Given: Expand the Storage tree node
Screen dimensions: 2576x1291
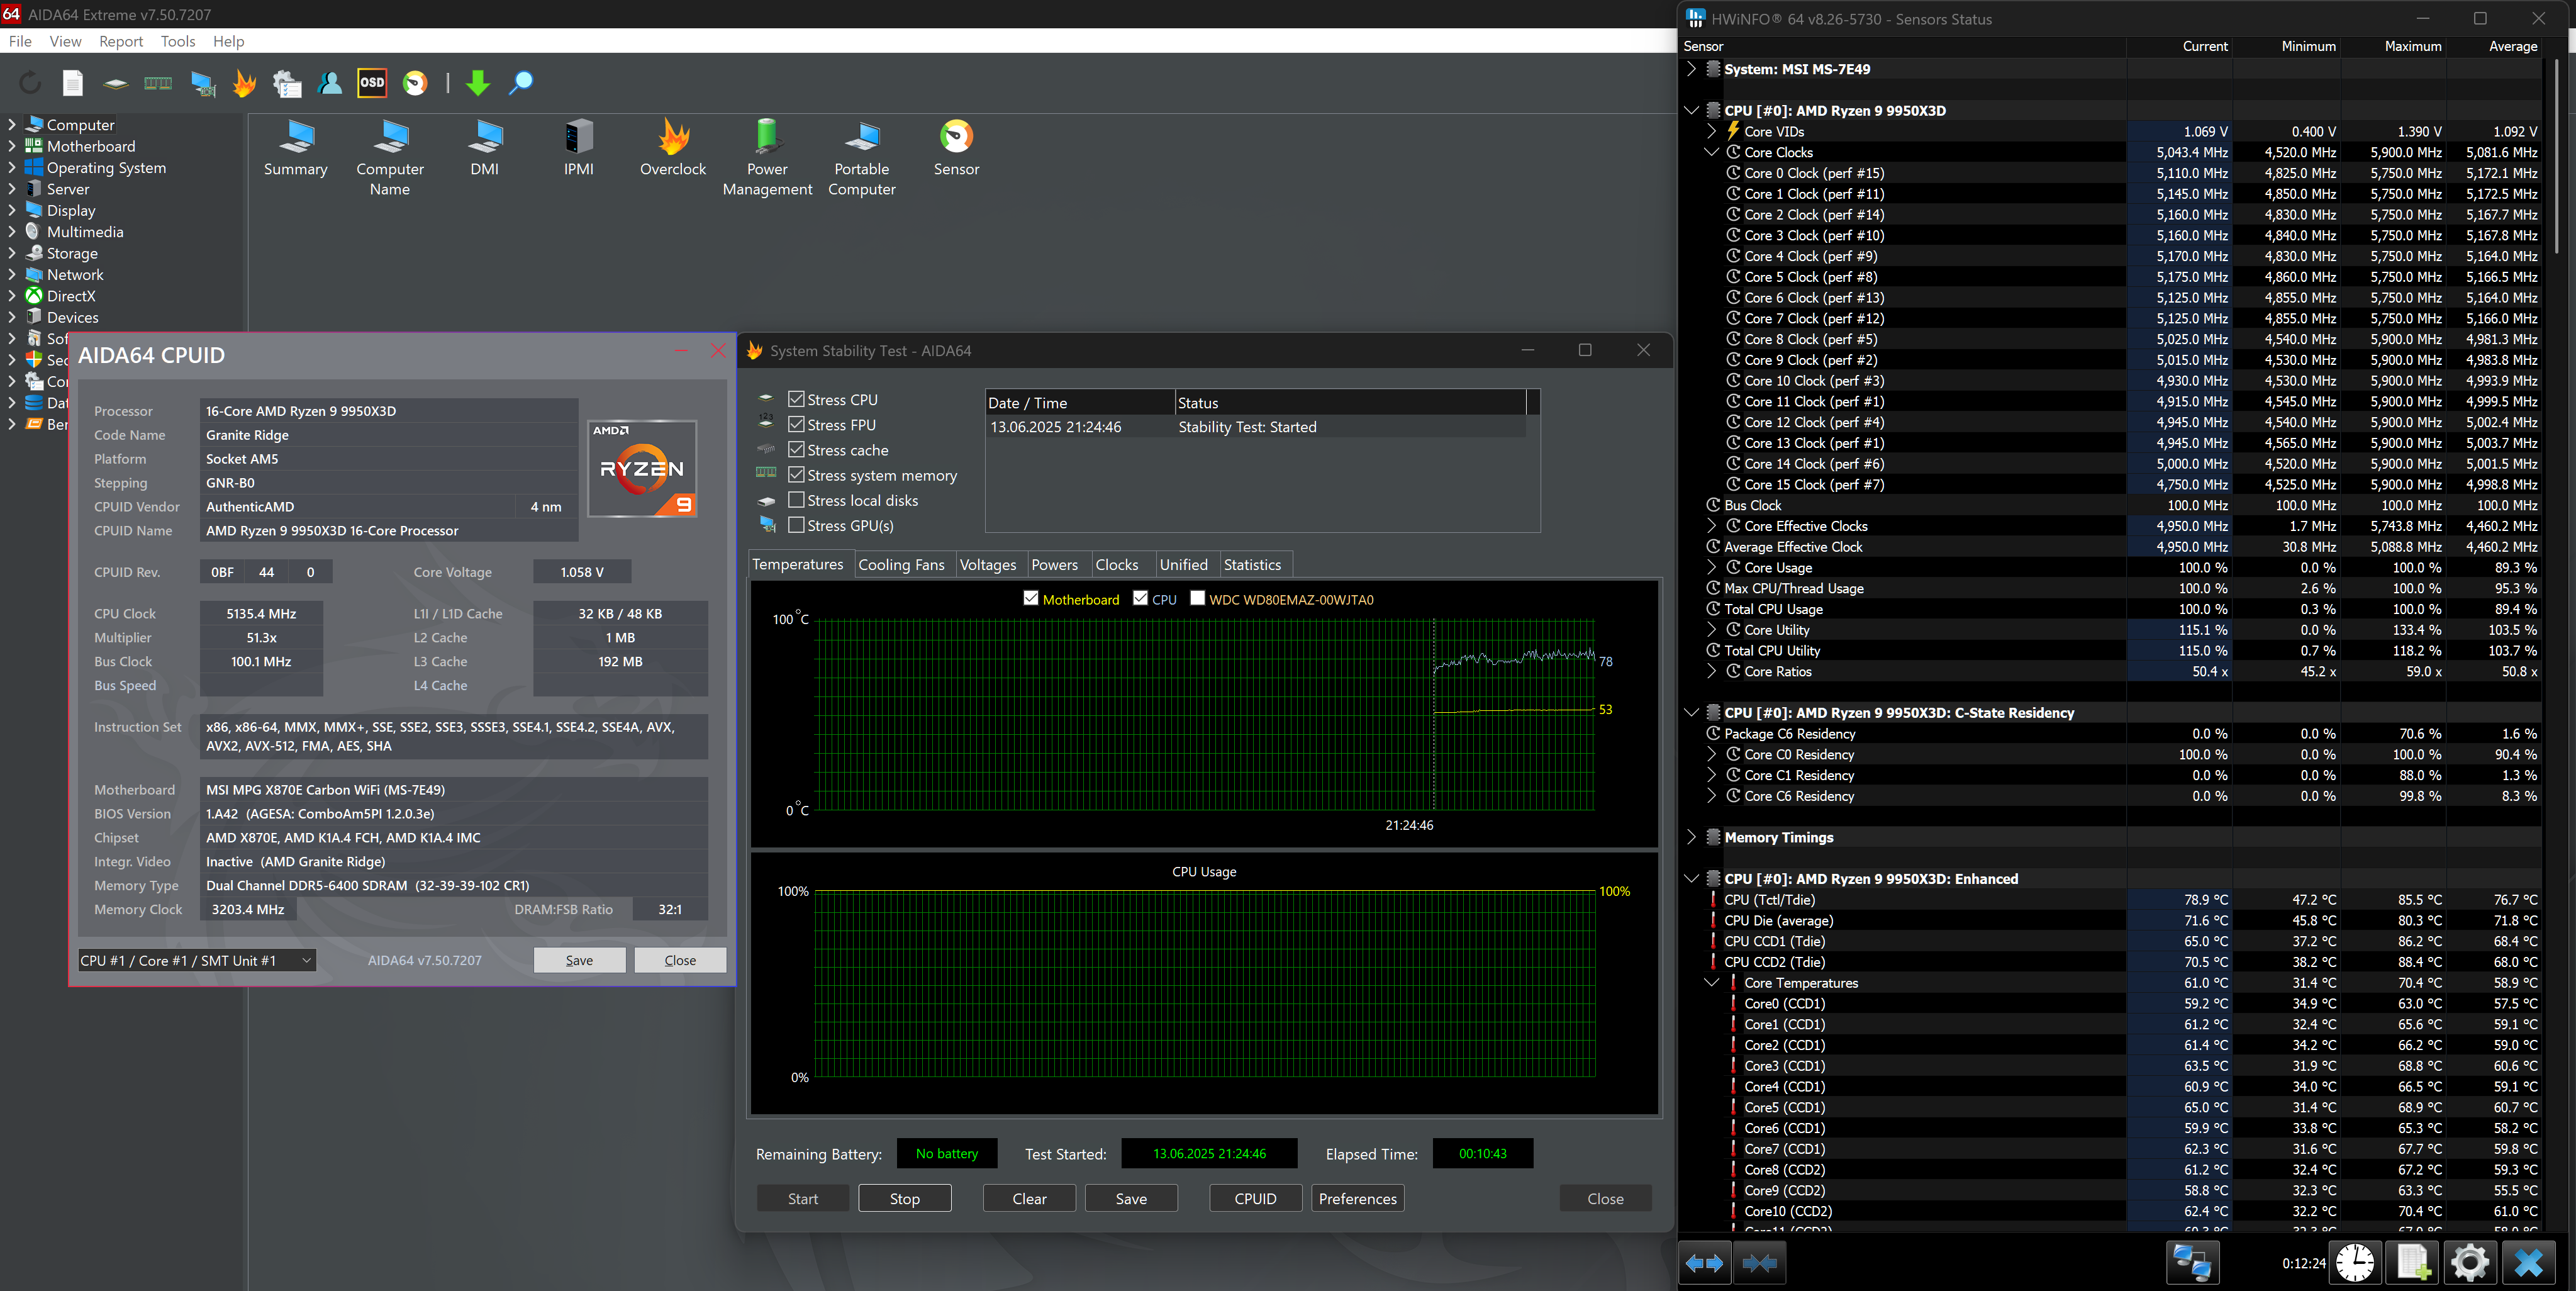Looking at the screenshot, I should 12,254.
